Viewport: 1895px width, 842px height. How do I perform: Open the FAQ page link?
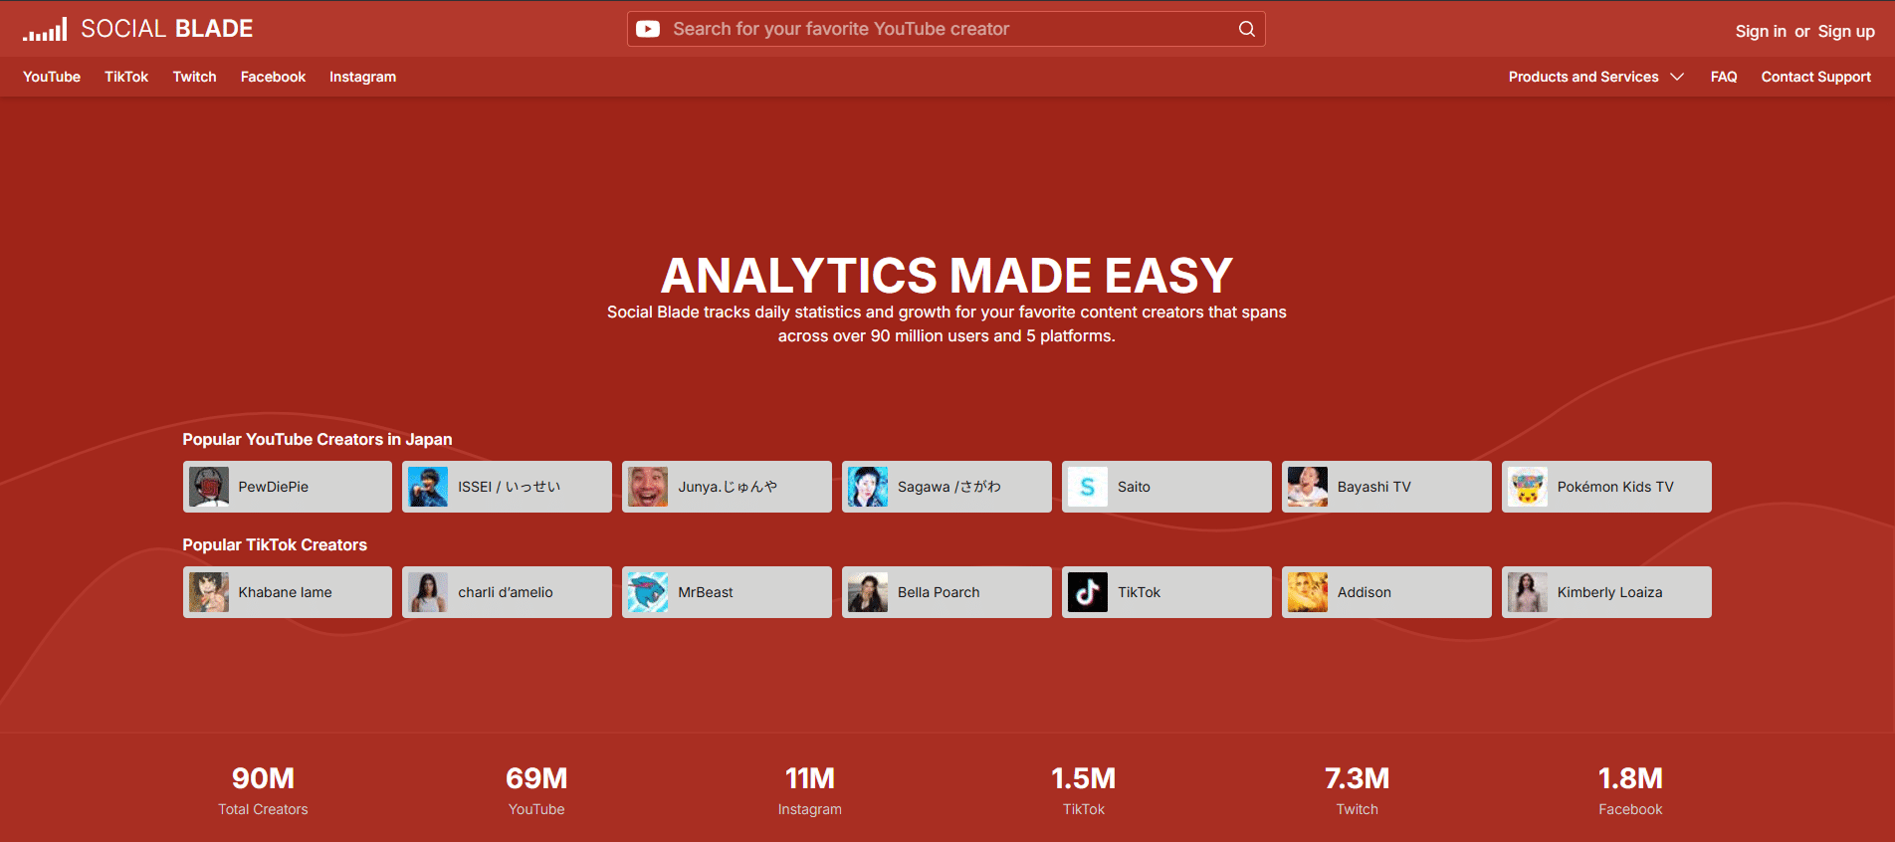[x=1724, y=77]
